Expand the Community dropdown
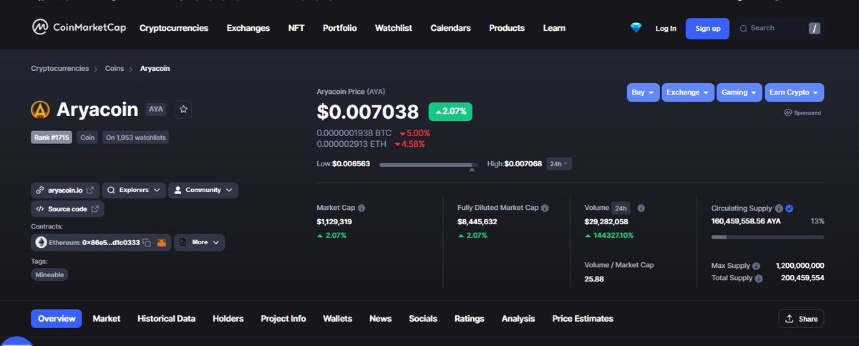Screen dimensions: 859x346 203,190
